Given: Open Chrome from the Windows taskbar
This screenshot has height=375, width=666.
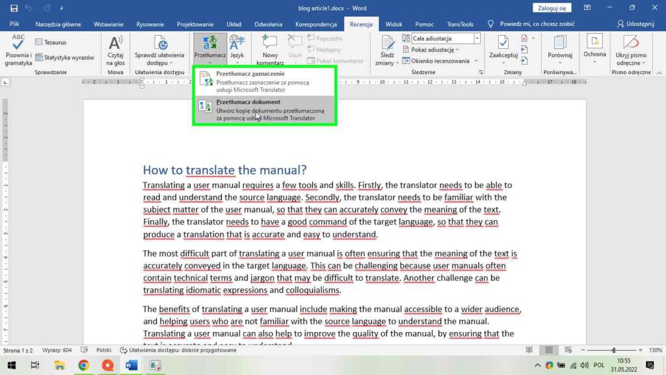Looking at the screenshot, I should pos(84,365).
